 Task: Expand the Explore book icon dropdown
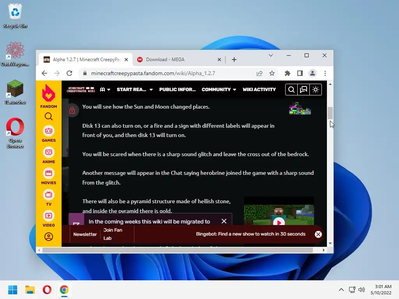pyautogui.click(x=105, y=90)
